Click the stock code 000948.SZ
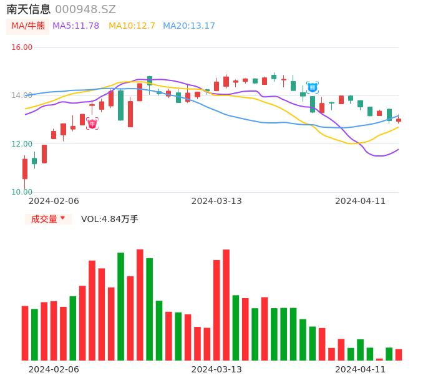 click(x=85, y=9)
